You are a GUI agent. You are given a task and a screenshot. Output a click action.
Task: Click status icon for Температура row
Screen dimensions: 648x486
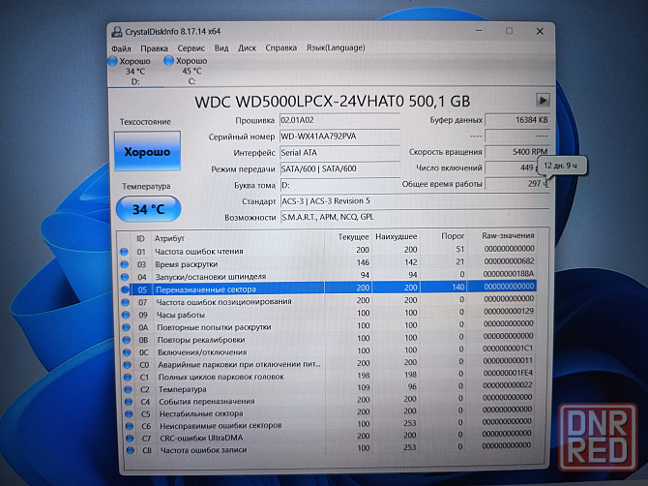128,389
